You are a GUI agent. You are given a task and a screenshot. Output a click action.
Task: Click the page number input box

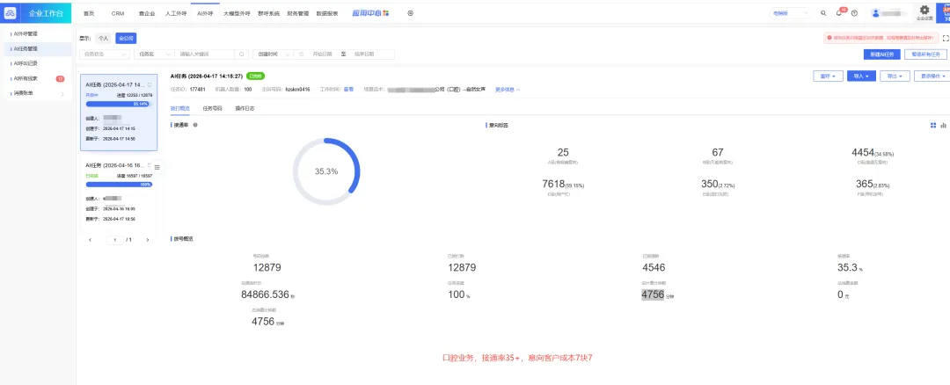[x=116, y=240]
